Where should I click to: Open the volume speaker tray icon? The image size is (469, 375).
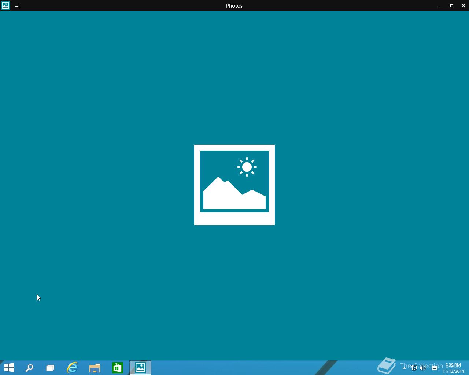[423, 368]
